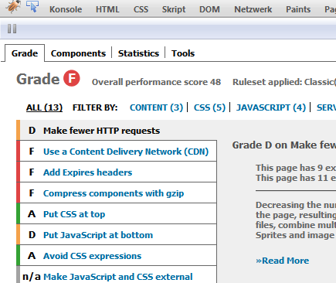This screenshot has height=283, width=336.
Task: Switch to the Tools tab
Action: click(x=183, y=53)
